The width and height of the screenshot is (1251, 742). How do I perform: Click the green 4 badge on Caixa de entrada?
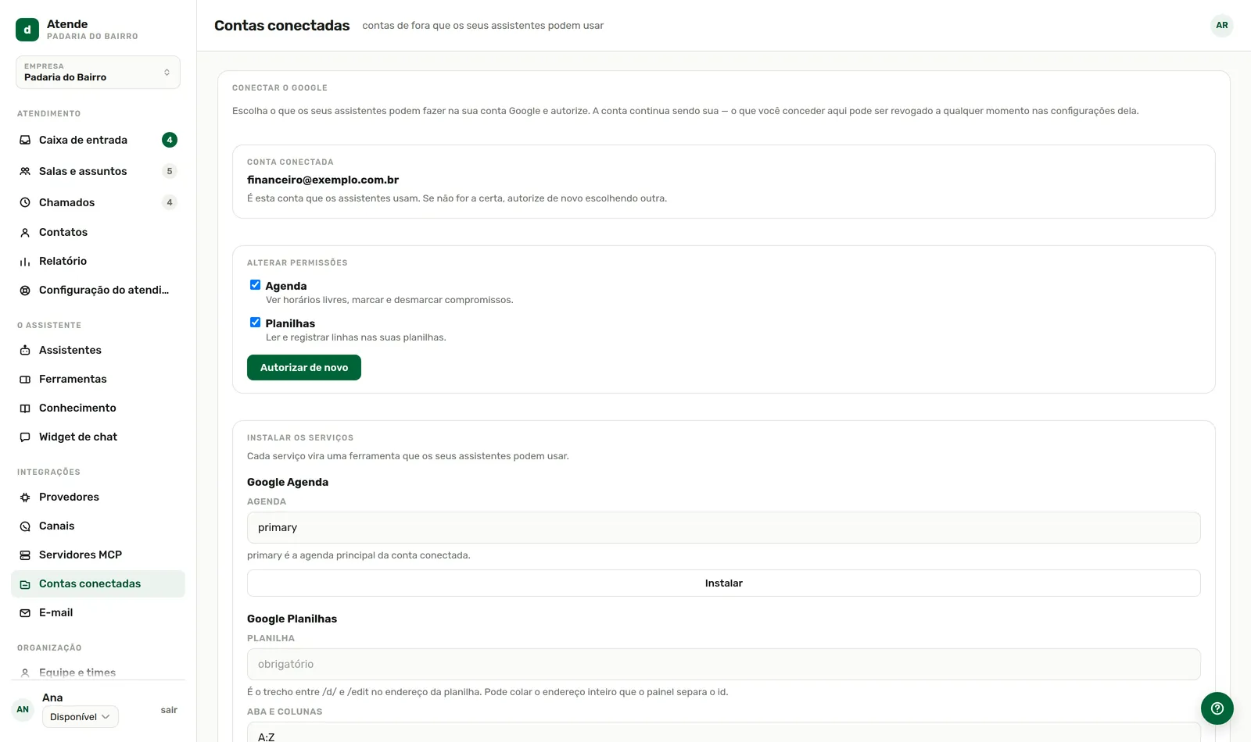[x=170, y=140]
